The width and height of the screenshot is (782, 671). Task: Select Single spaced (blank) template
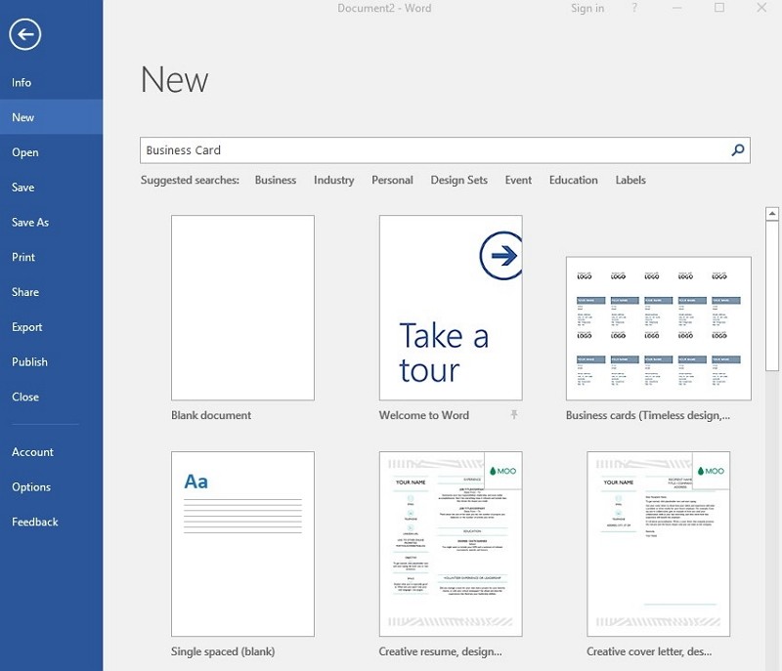(242, 544)
